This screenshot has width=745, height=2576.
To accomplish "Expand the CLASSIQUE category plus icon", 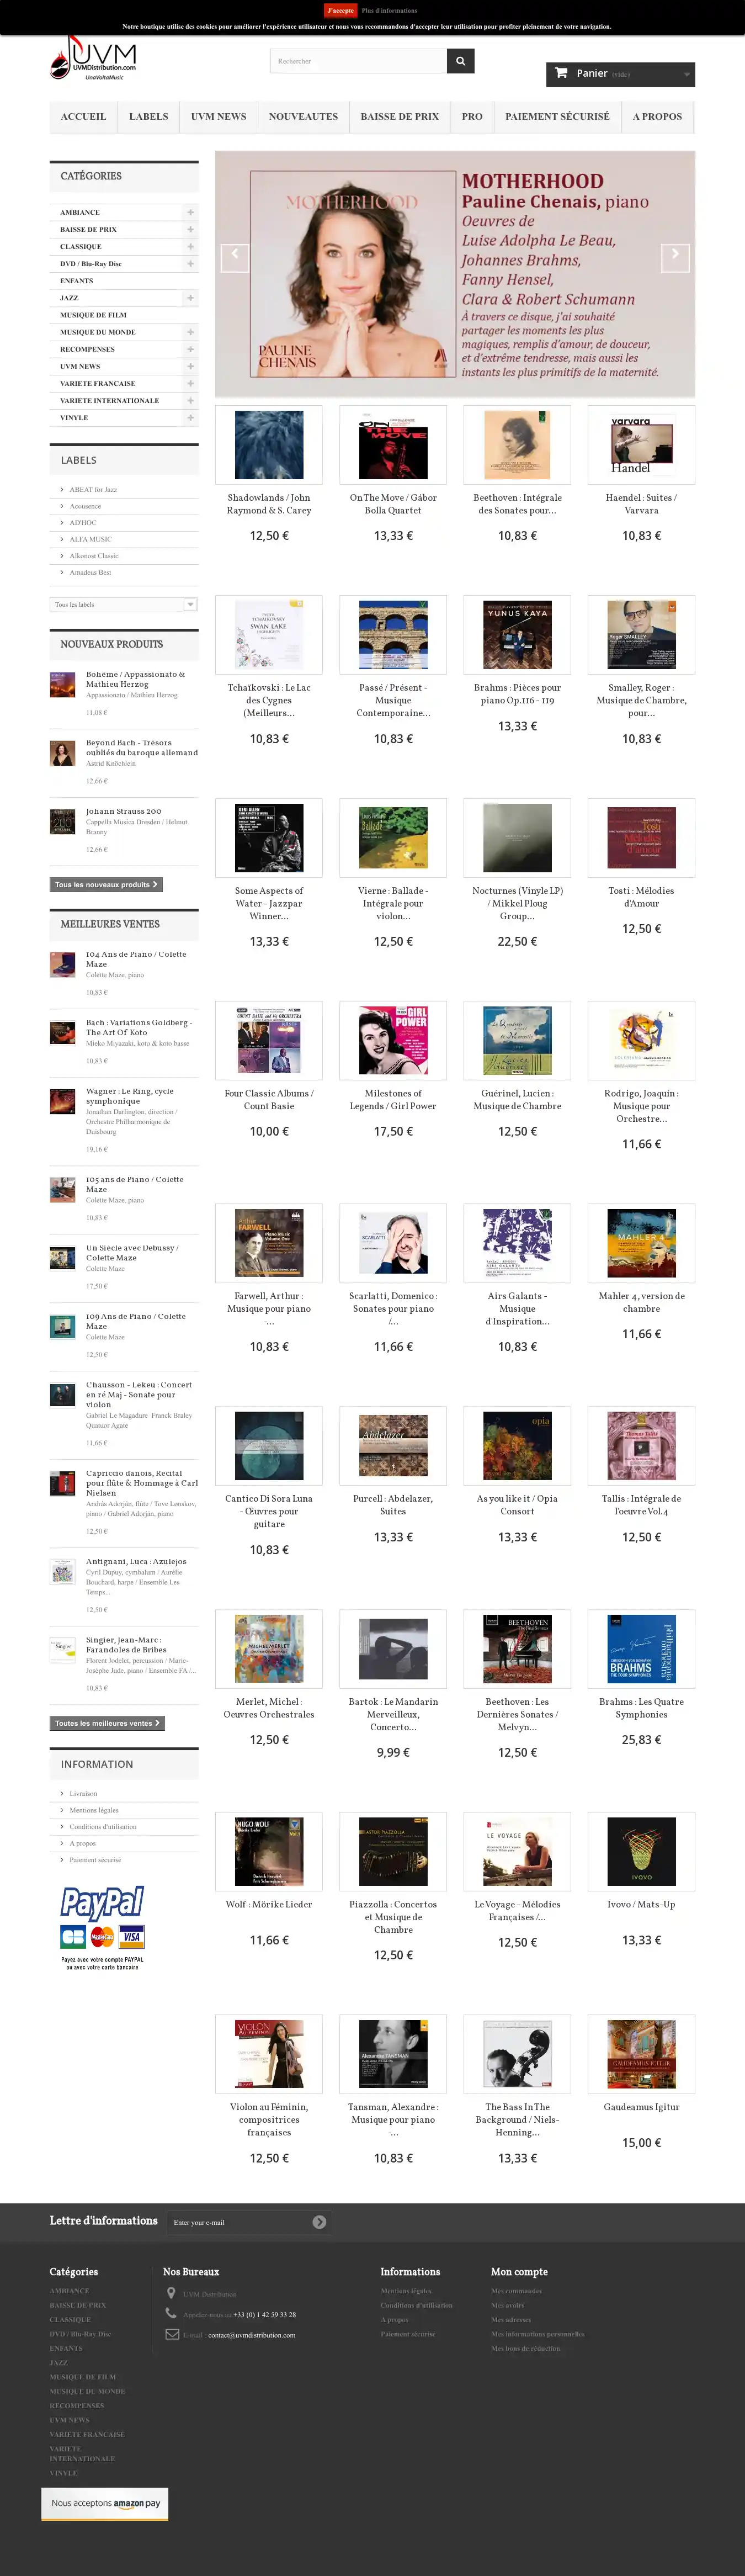I will click(x=190, y=246).
